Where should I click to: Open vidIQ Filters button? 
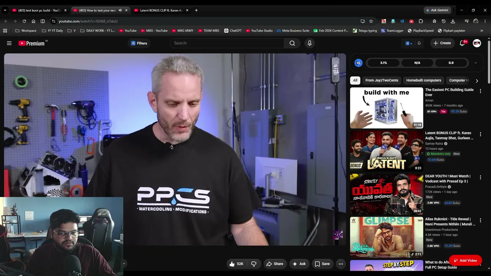pyautogui.click(x=139, y=43)
